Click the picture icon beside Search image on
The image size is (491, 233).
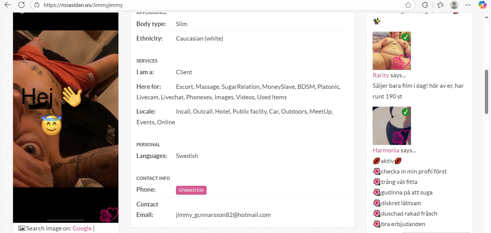(22, 228)
